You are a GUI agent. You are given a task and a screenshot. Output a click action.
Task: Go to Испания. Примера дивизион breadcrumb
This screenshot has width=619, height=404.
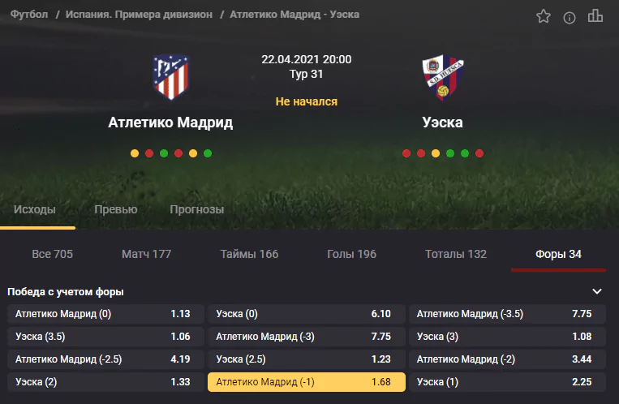[139, 15]
